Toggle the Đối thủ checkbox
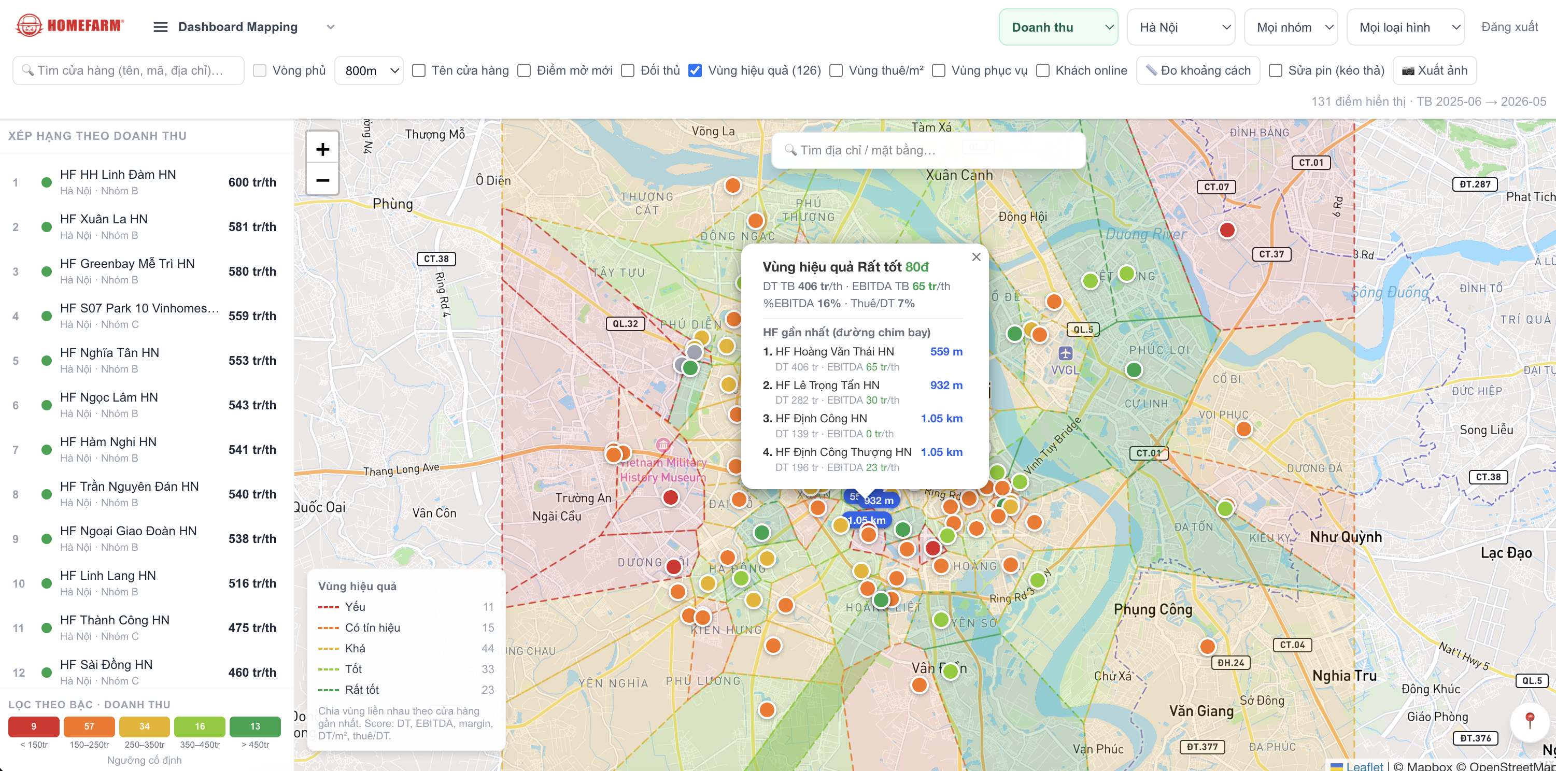Image resolution: width=1556 pixels, height=771 pixels. pos(628,70)
